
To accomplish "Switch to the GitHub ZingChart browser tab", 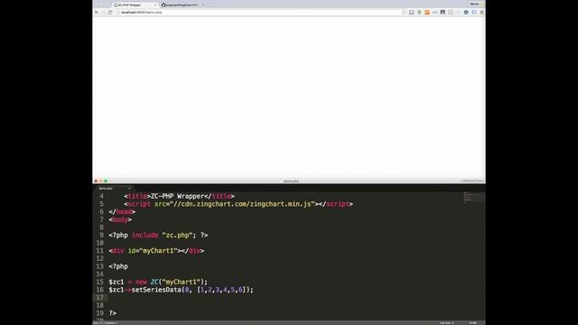I will click(182, 5).
